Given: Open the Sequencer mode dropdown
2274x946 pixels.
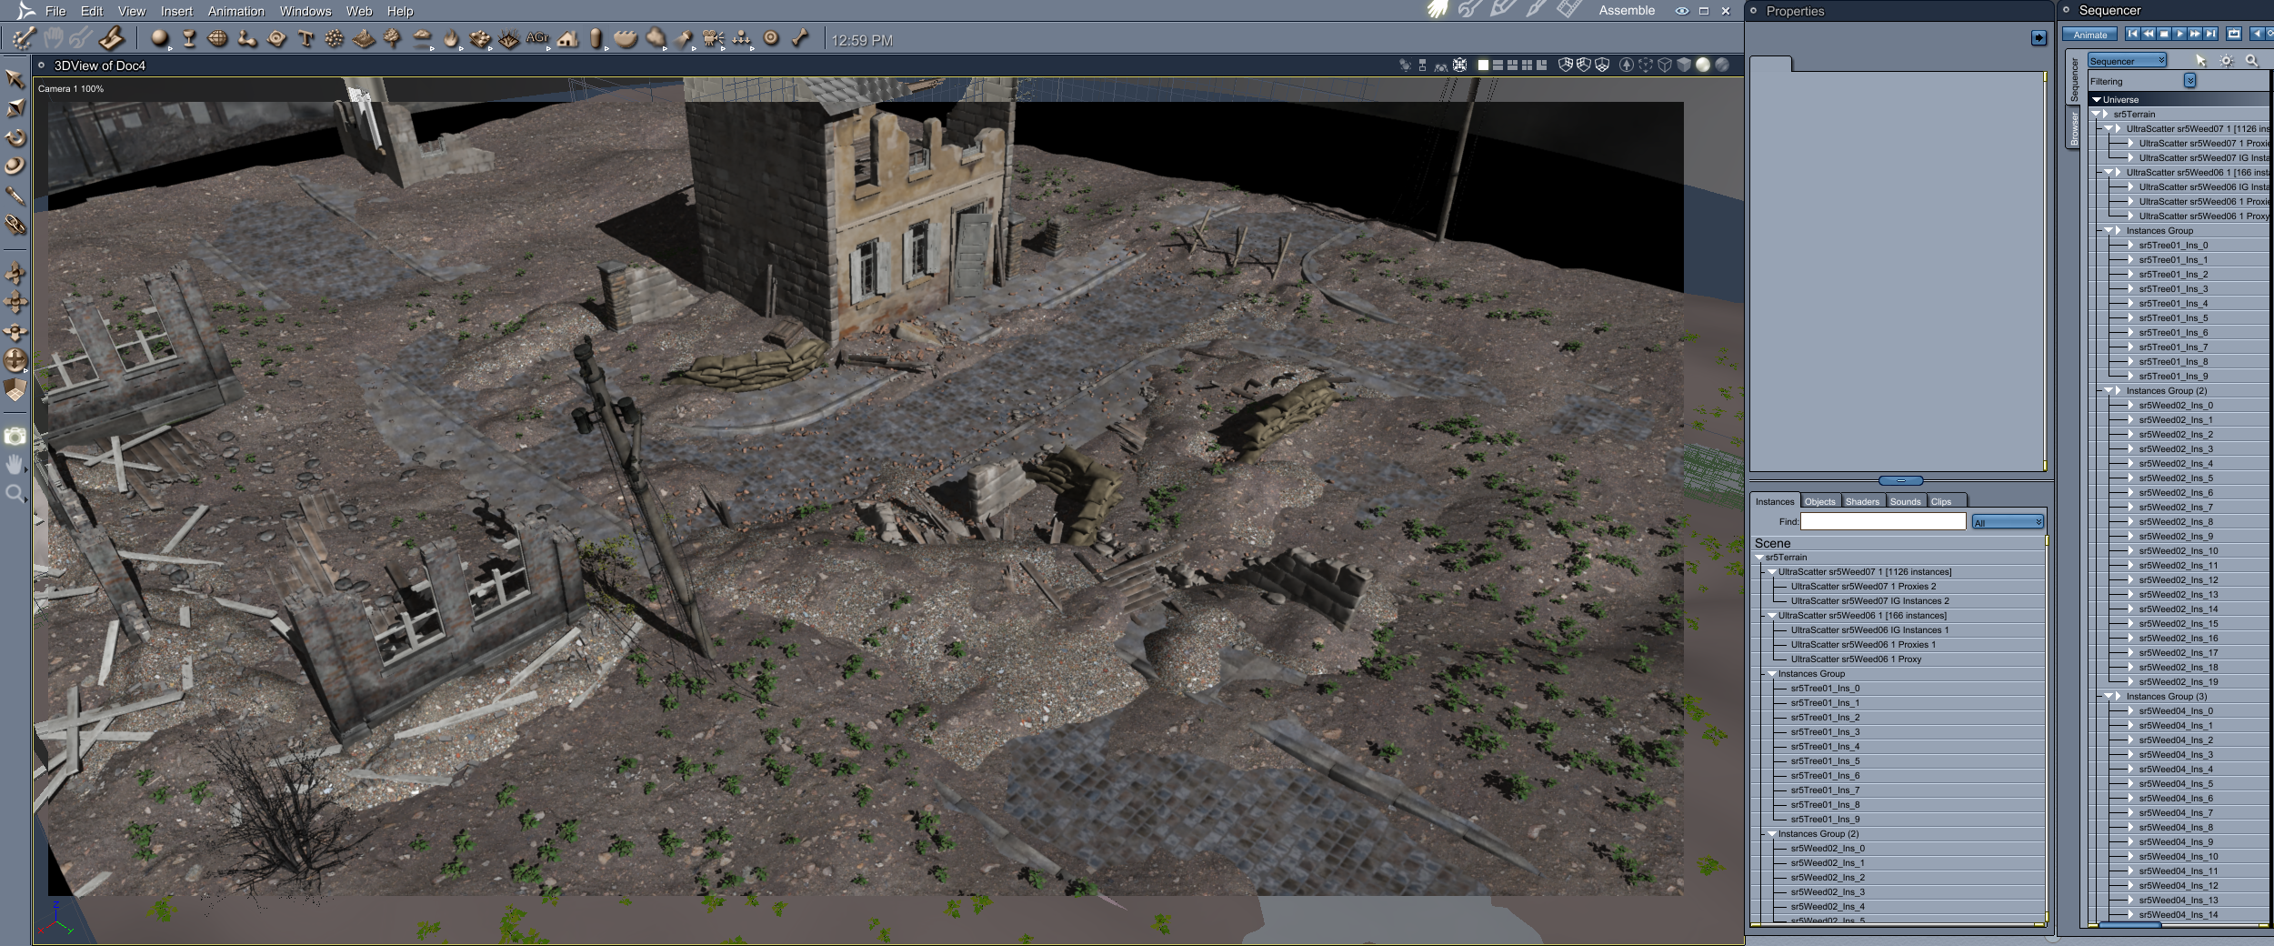Looking at the screenshot, I should (2127, 61).
